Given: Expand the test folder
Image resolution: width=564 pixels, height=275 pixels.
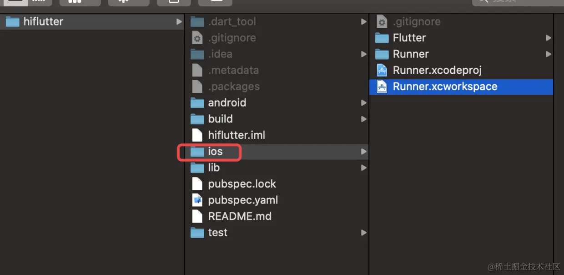Looking at the screenshot, I should [363, 232].
